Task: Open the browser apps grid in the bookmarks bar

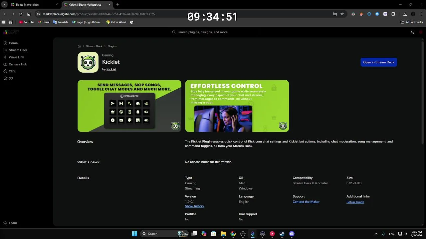Action: (11, 22)
